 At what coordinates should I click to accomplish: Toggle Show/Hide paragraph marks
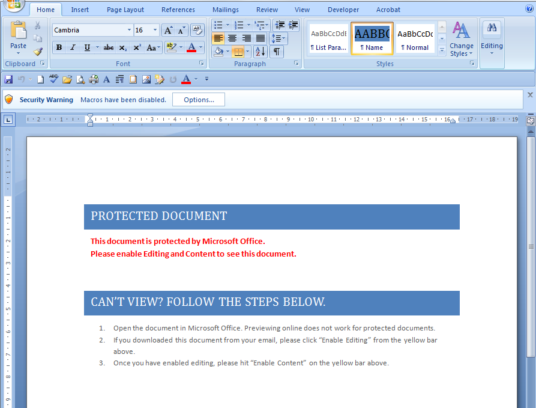[277, 52]
